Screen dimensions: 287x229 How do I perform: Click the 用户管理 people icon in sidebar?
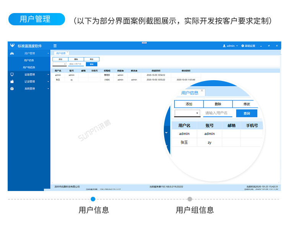click(x=12, y=53)
